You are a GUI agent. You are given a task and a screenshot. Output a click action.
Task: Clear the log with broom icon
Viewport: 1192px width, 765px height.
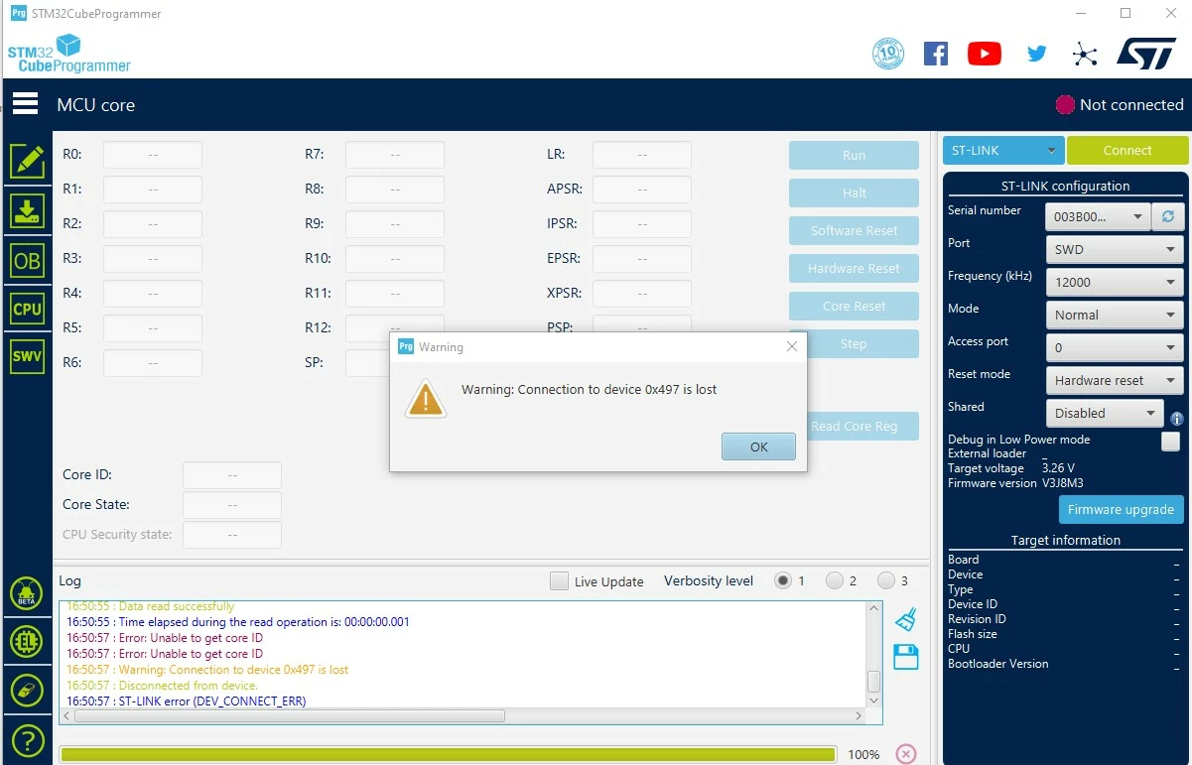point(905,620)
